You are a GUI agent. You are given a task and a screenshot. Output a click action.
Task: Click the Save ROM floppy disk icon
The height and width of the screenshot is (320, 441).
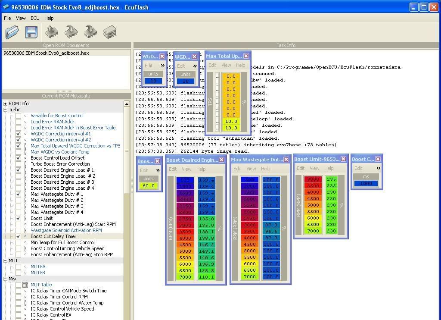click(x=31, y=32)
